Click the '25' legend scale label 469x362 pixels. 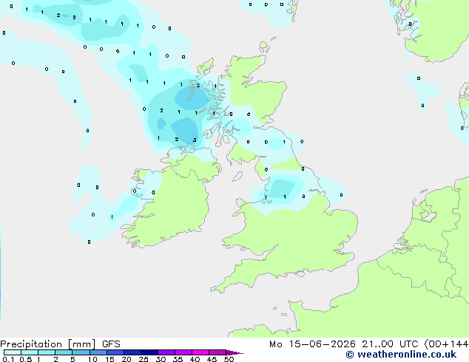[x=144, y=359]
